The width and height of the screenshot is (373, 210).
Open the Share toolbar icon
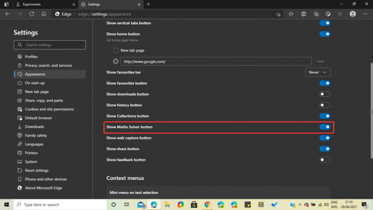pyautogui.click(x=340, y=14)
